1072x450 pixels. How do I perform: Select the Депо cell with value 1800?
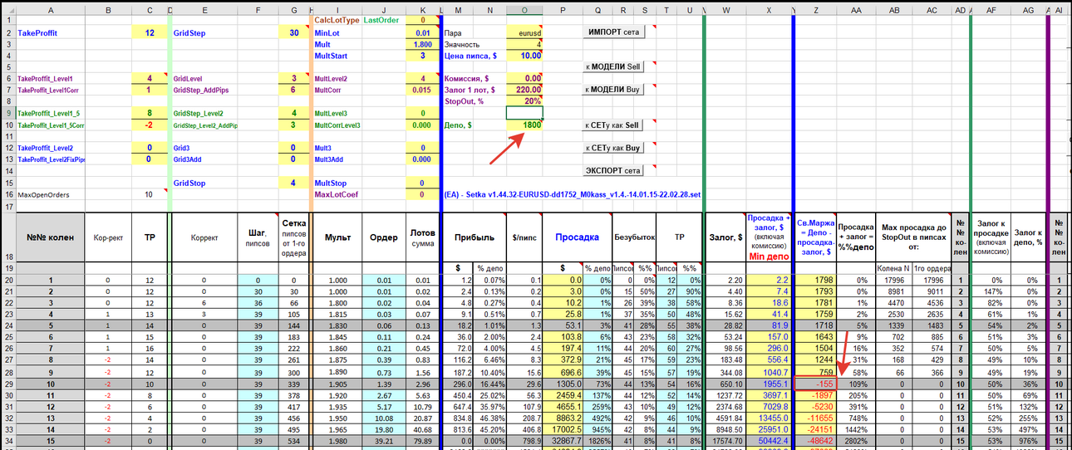coord(524,125)
